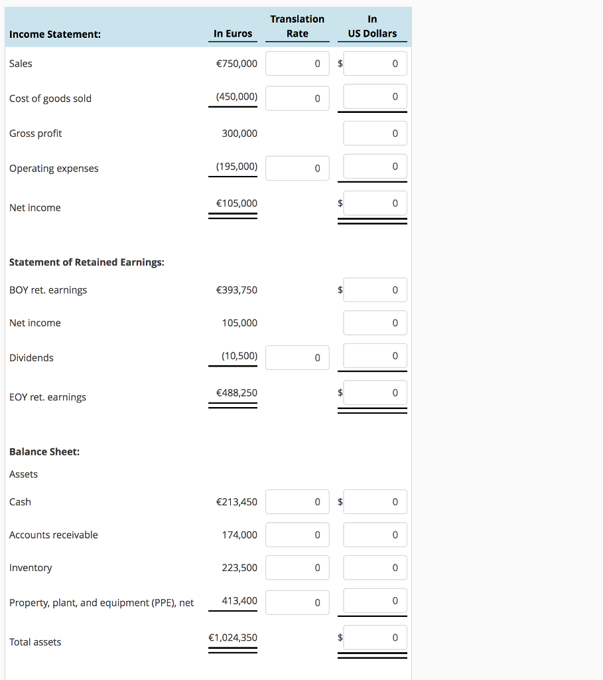
Task: Click the Sales translation rate field
Action: pos(297,63)
